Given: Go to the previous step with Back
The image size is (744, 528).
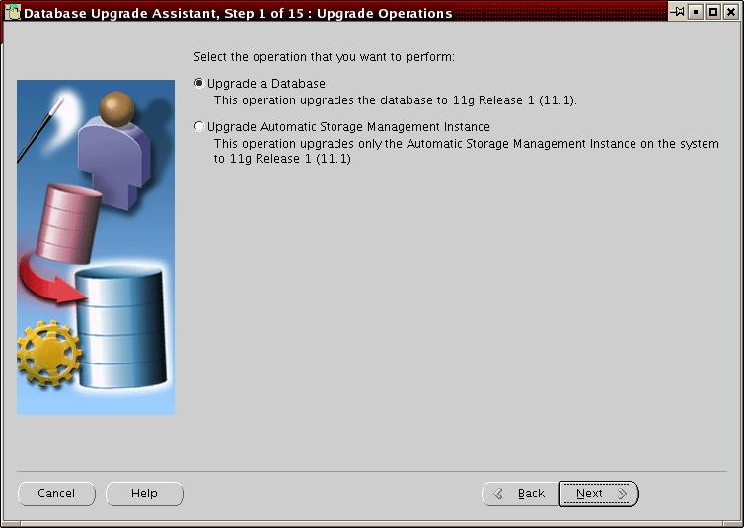Looking at the screenshot, I should 519,494.
